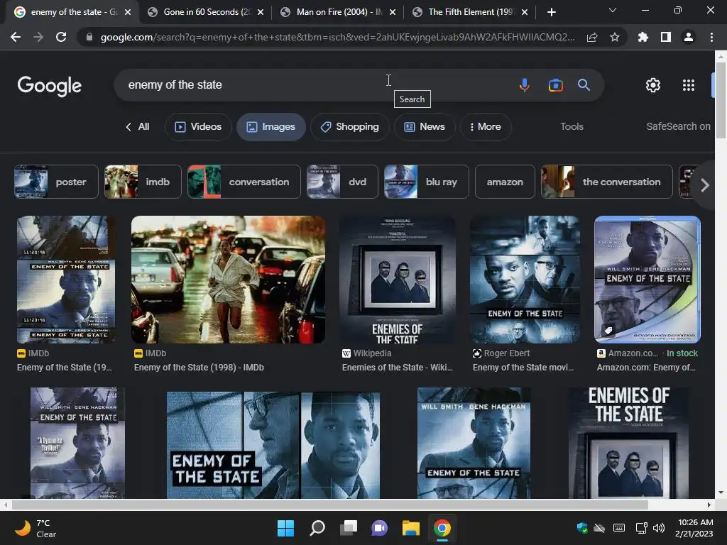
Task: Open Windows Start menu
Action: 285,528
